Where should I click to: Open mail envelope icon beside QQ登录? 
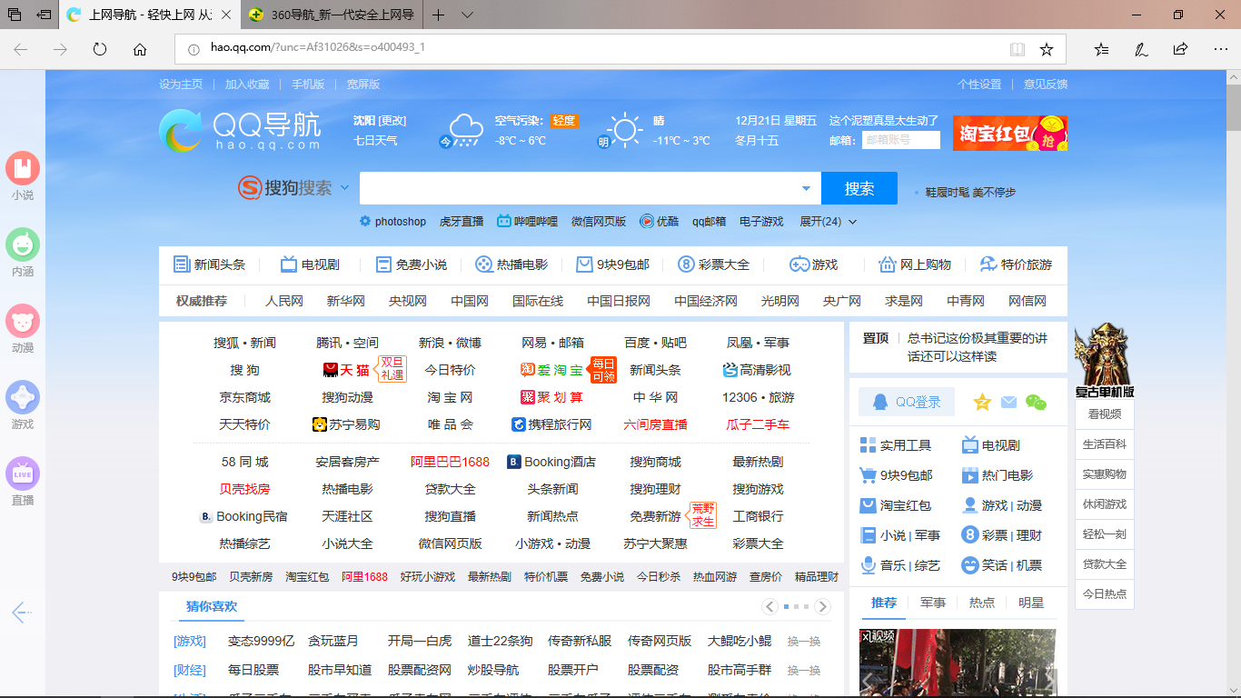coord(1008,402)
